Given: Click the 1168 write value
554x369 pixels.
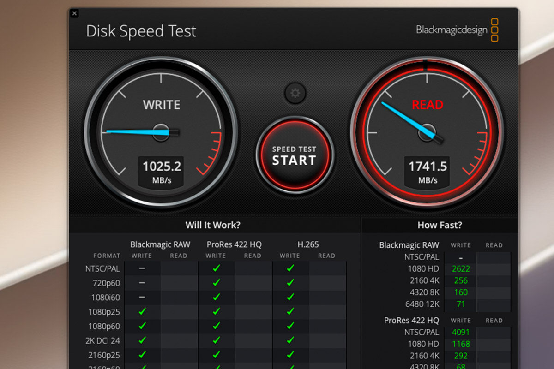Looking at the screenshot, I should point(461,344).
